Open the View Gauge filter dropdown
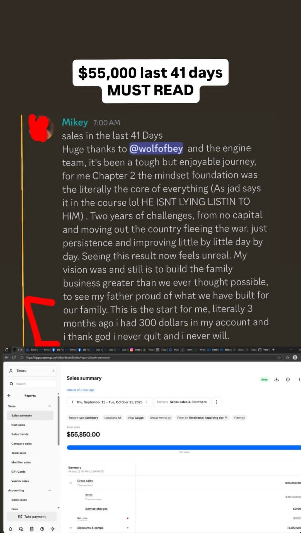 click(135, 418)
